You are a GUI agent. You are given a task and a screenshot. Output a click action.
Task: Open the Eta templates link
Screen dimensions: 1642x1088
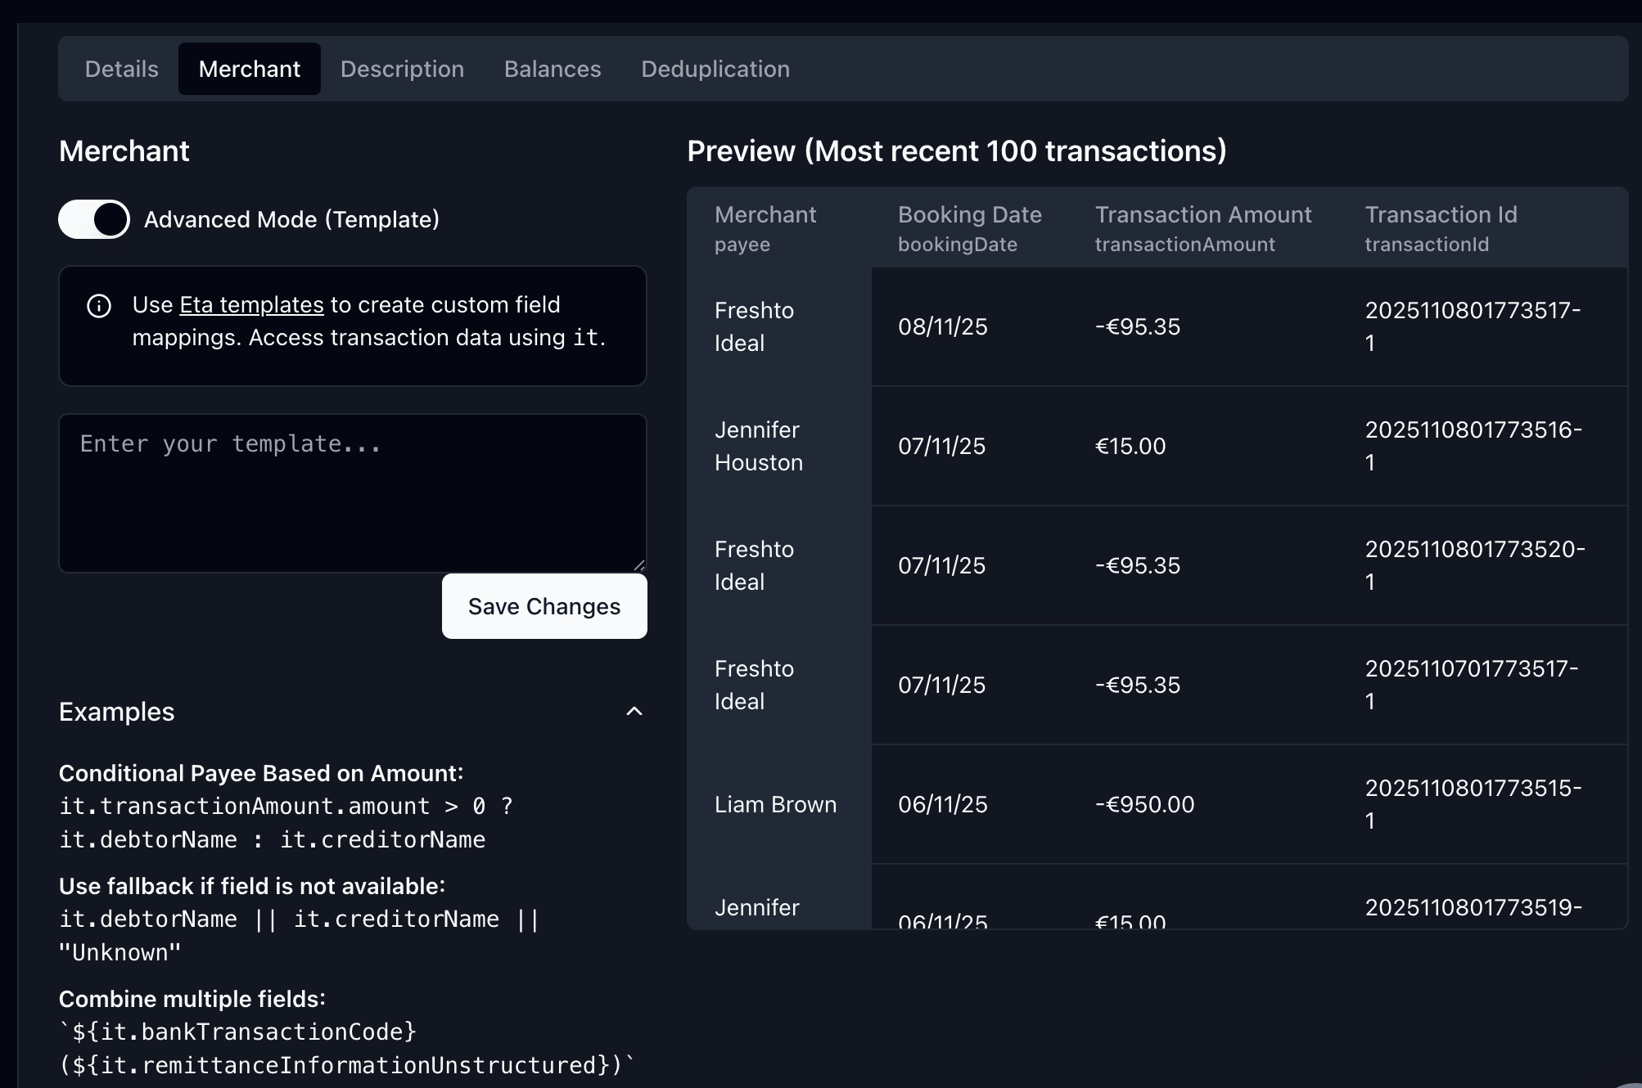point(251,304)
